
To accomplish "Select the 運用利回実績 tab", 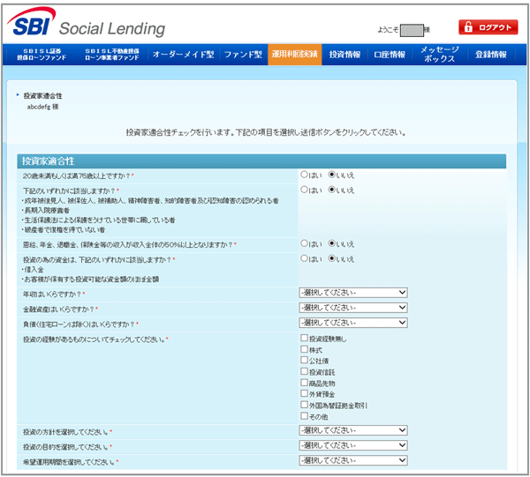I will 295,55.
